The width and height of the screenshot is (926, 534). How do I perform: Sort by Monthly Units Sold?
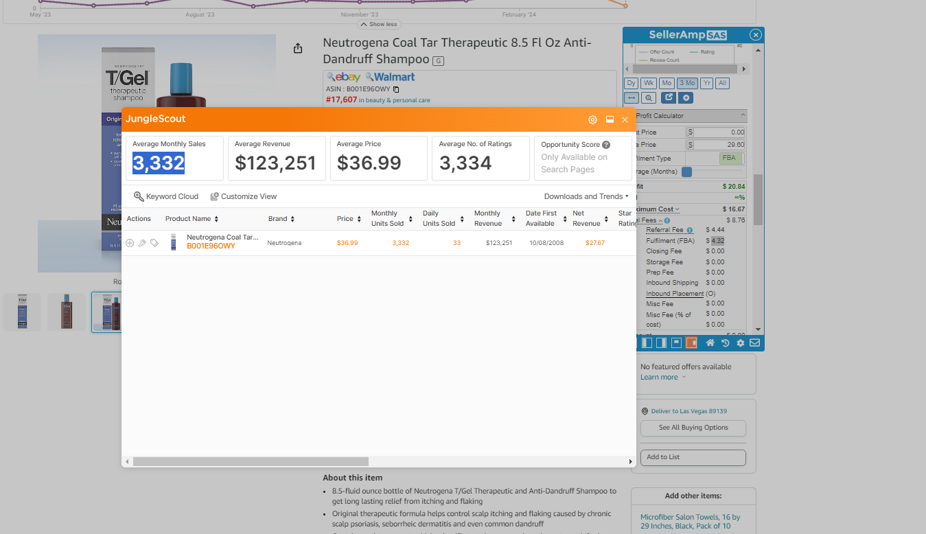(392, 218)
